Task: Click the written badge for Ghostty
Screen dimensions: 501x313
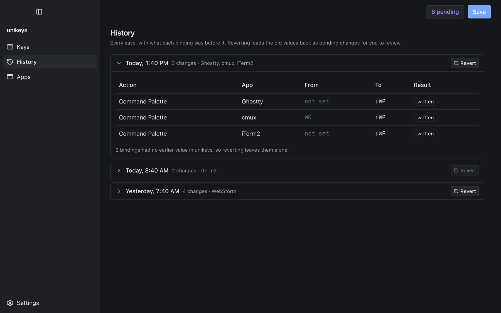Action: [x=425, y=102]
